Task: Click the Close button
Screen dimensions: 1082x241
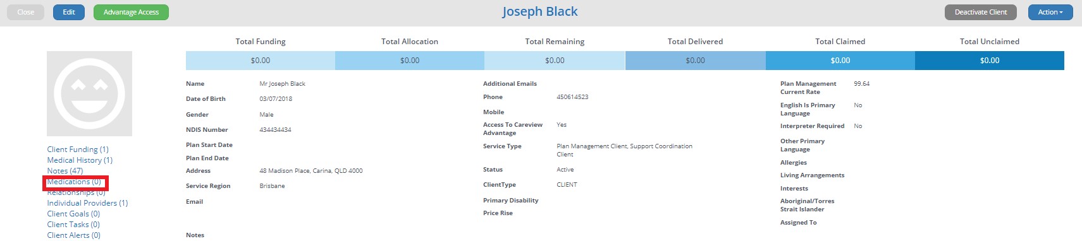Action: click(x=26, y=12)
